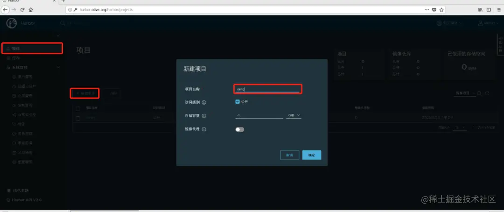Reload the page in the browser

point(22,10)
